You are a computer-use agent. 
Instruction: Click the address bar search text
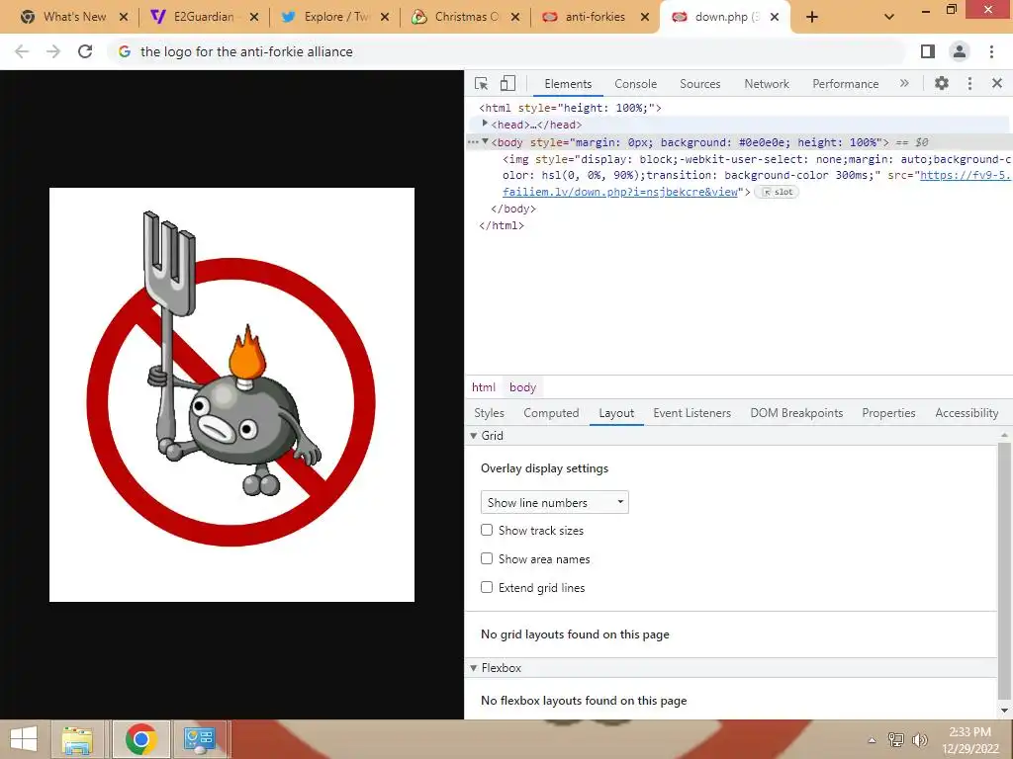pyautogui.click(x=246, y=51)
